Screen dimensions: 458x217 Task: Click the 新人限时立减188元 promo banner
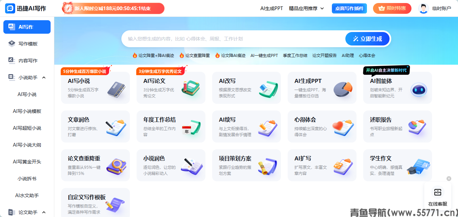point(113,8)
